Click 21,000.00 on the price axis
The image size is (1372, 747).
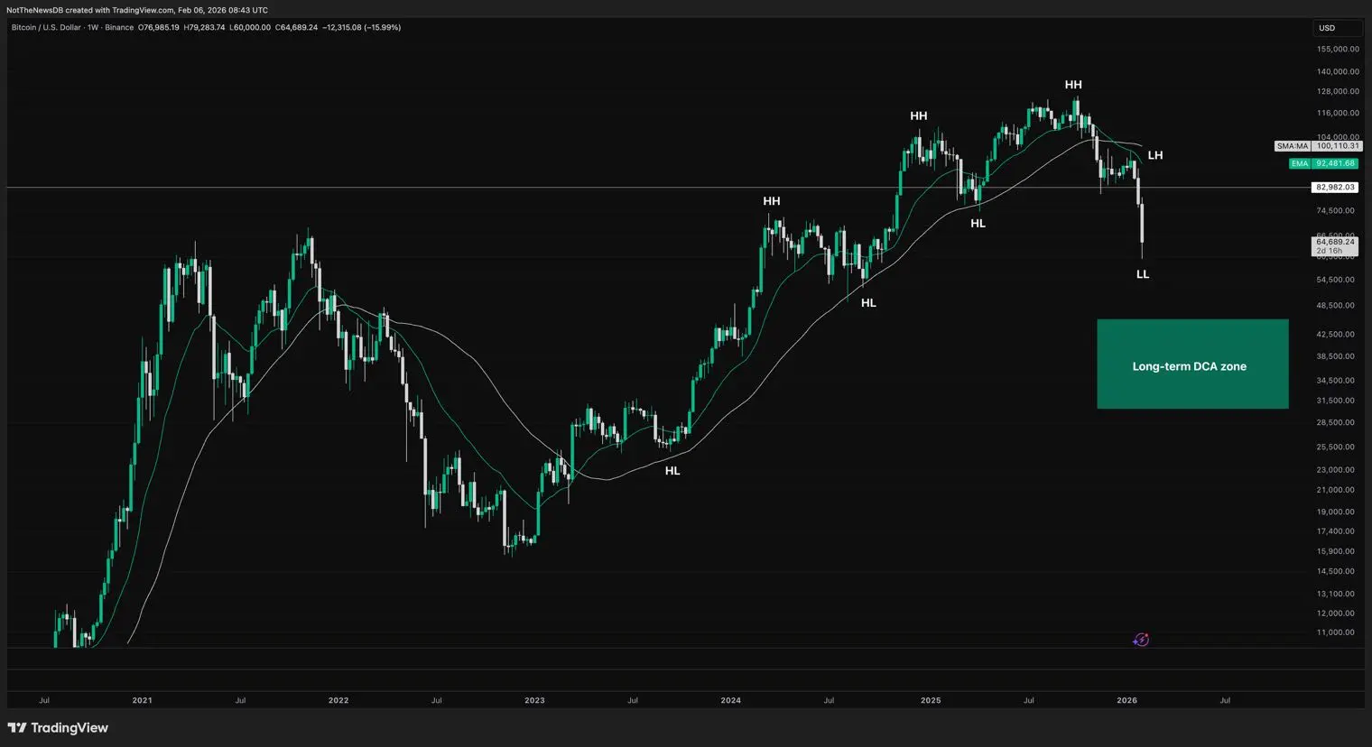(x=1336, y=490)
